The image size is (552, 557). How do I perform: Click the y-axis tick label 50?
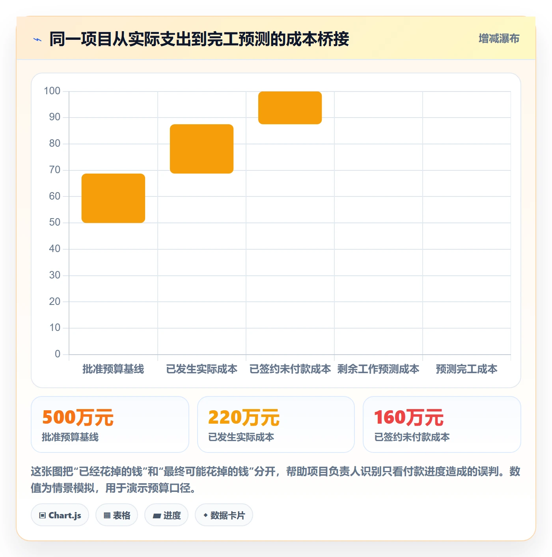tap(55, 222)
